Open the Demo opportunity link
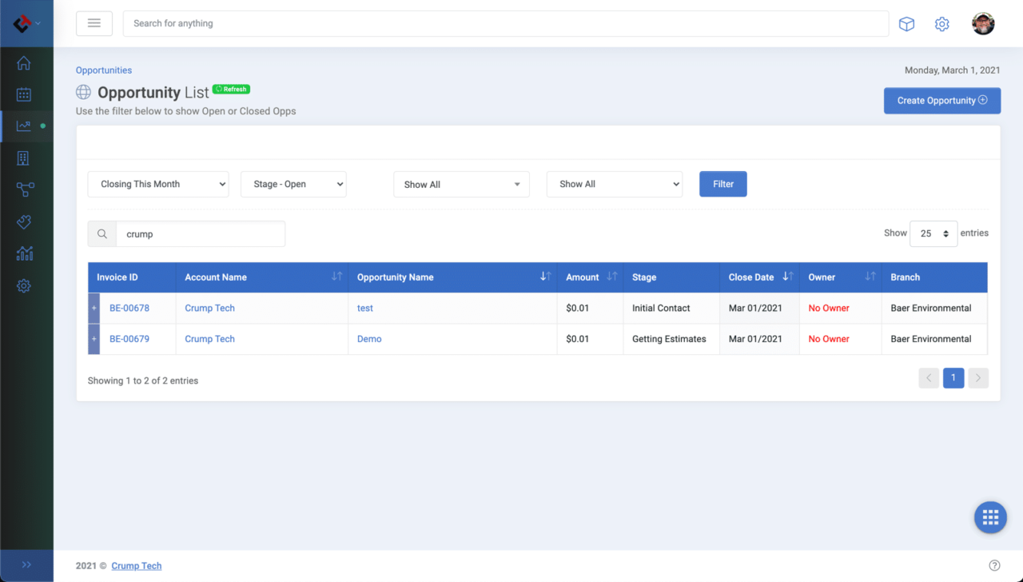 [369, 339]
